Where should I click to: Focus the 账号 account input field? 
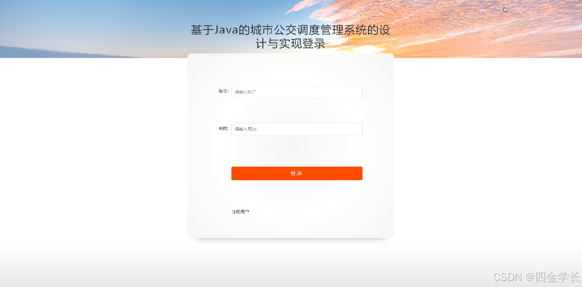[297, 92]
